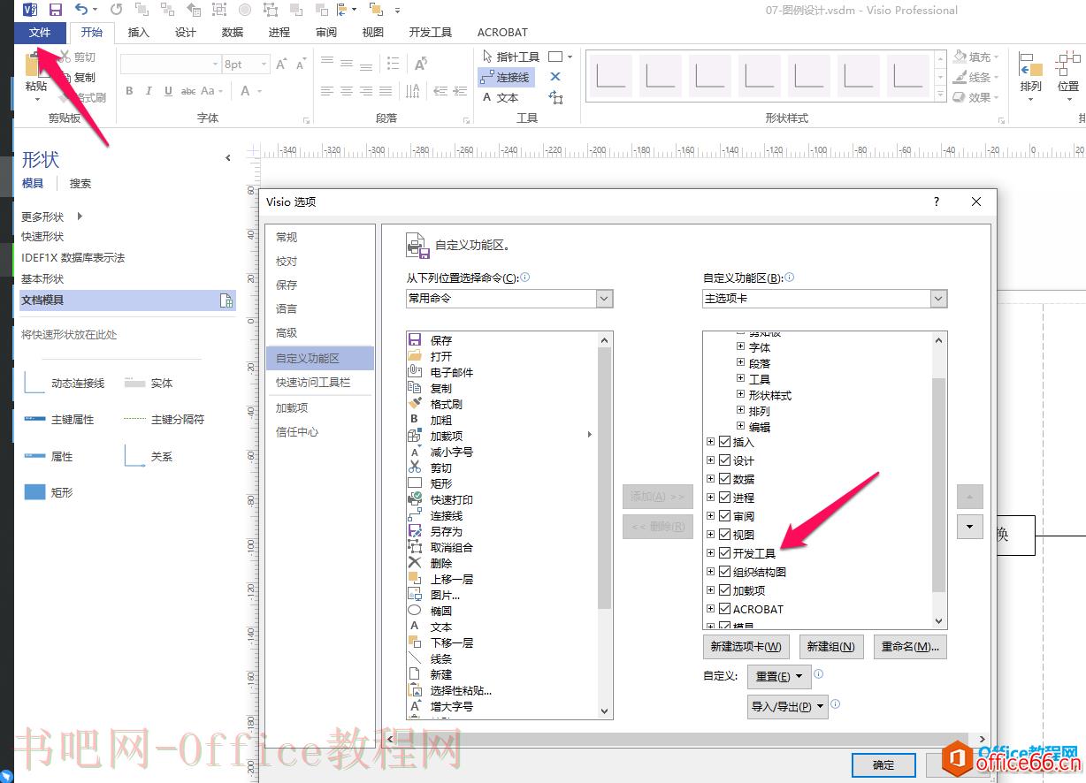The image size is (1086, 783).
Task: Pick the 动态连接线 stencil shape
Action: 64,383
